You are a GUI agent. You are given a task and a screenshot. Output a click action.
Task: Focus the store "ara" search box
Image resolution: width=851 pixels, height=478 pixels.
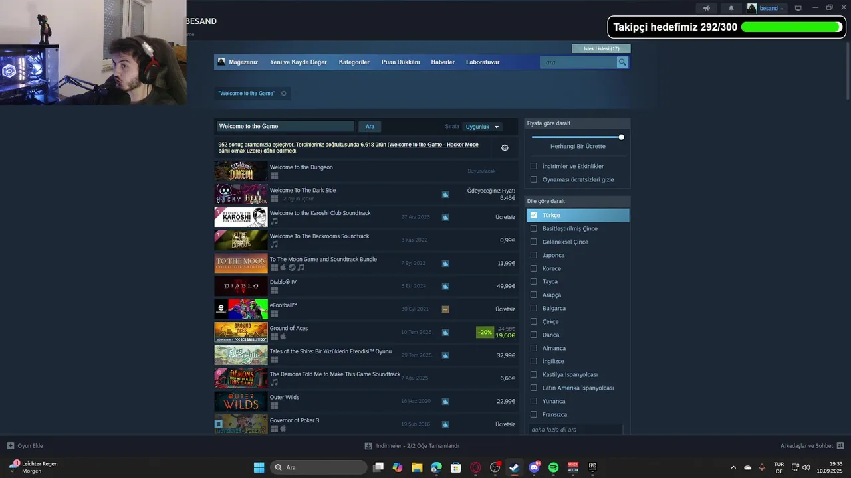pos(578,62)
